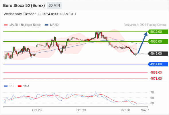Click the RSI 70 level label
Screen dimensions: 169x115
152,92
